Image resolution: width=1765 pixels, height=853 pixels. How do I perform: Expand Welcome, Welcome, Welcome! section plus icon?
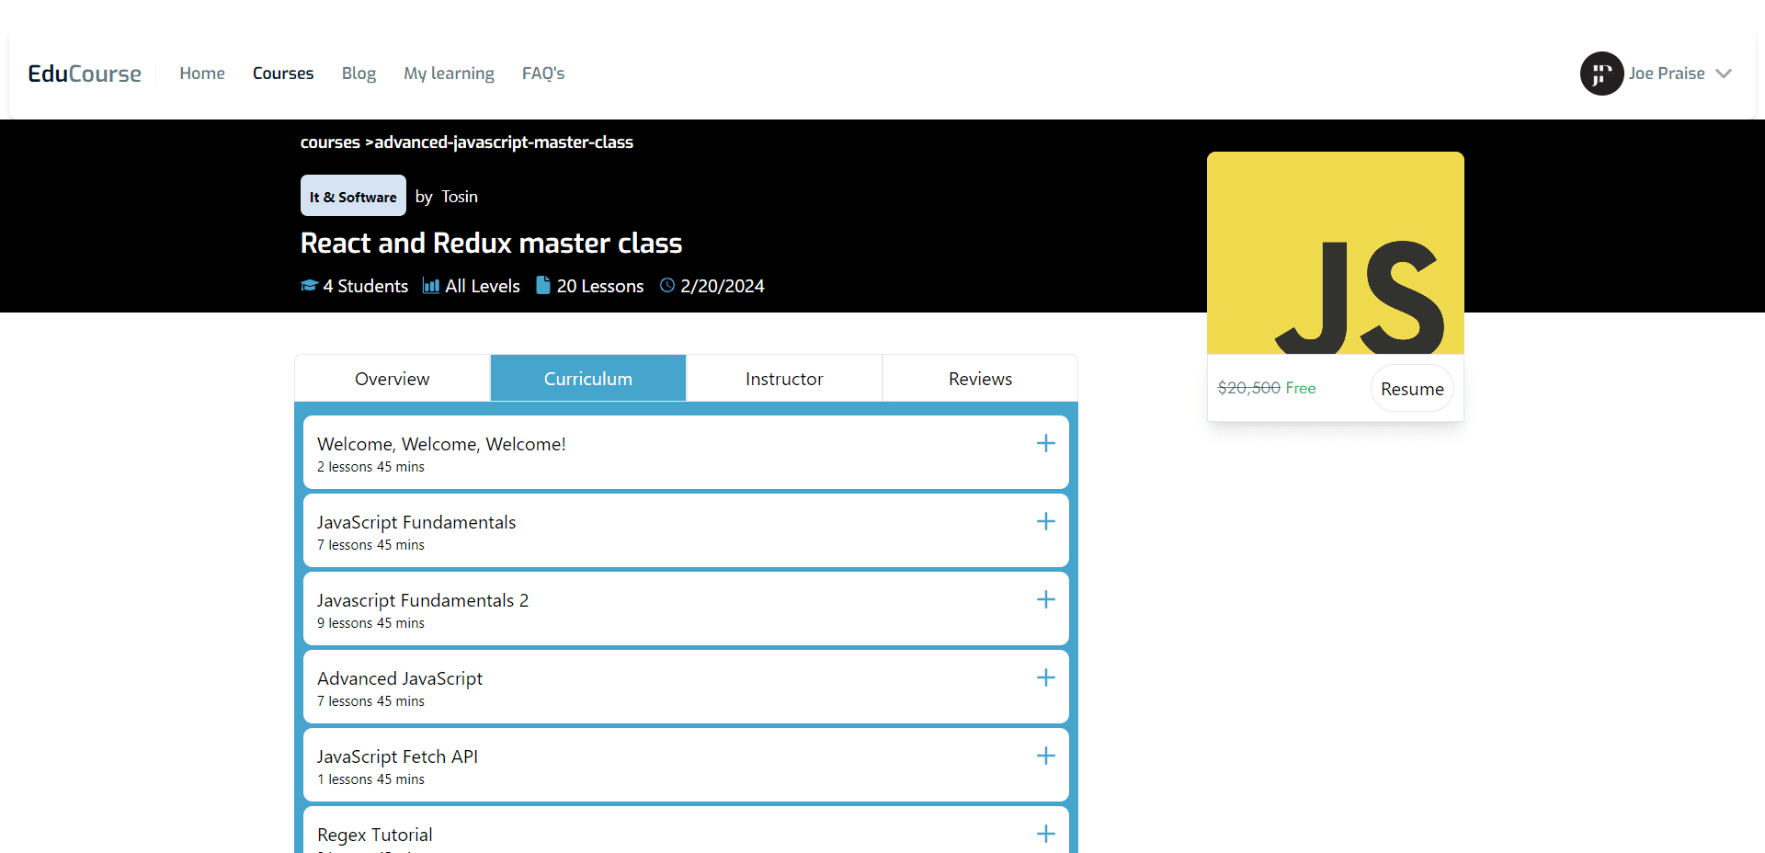coord(1045,444)
